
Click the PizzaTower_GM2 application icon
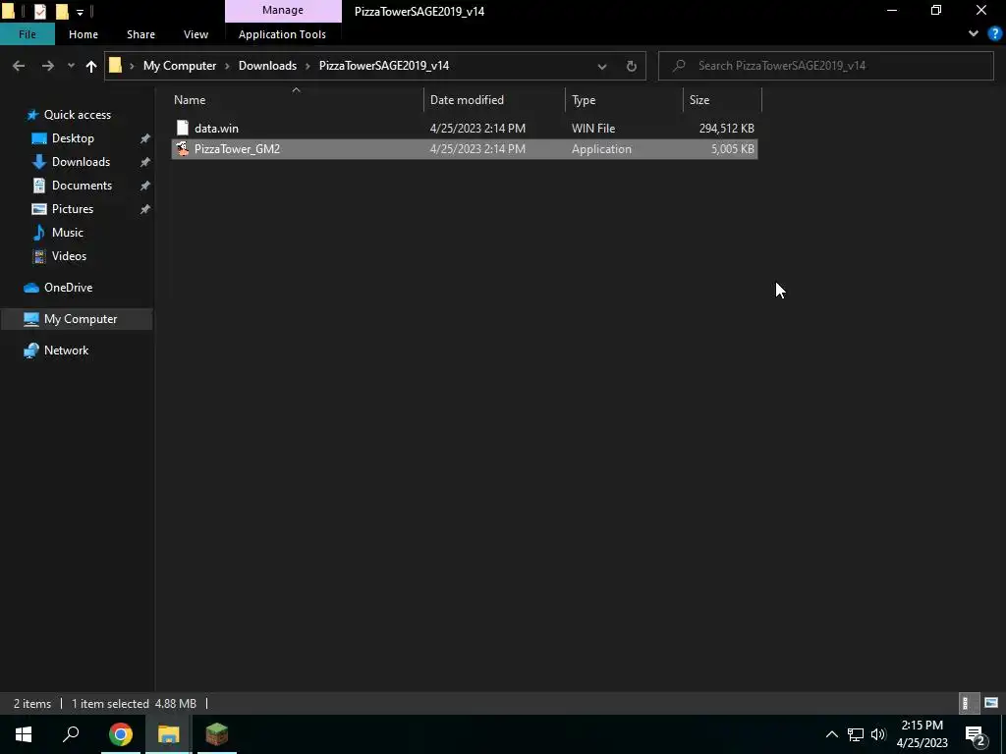pos(183,149)
